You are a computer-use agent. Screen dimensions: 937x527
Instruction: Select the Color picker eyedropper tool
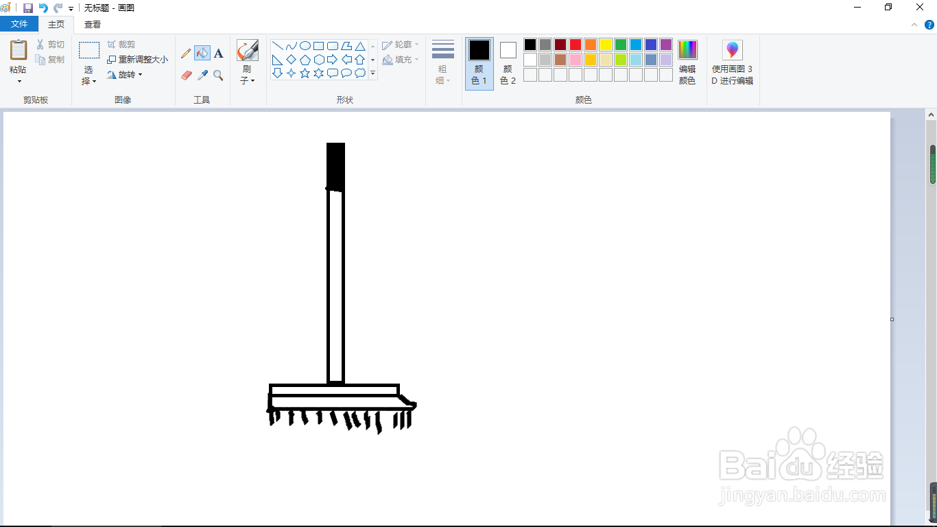[x=202, y=75]
